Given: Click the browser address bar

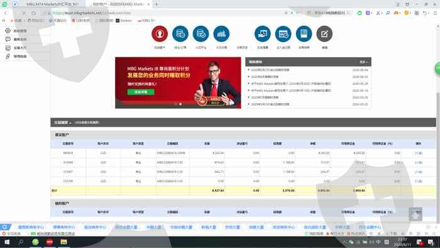Looking at the screenshot, I should (x=168, y=13).
